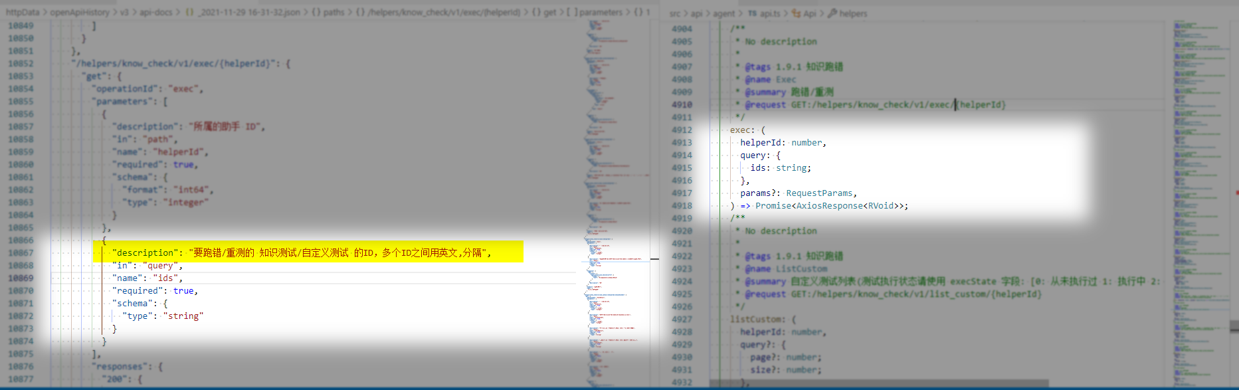Open the api-docs breadcrumb segment

tap(155, 12)
